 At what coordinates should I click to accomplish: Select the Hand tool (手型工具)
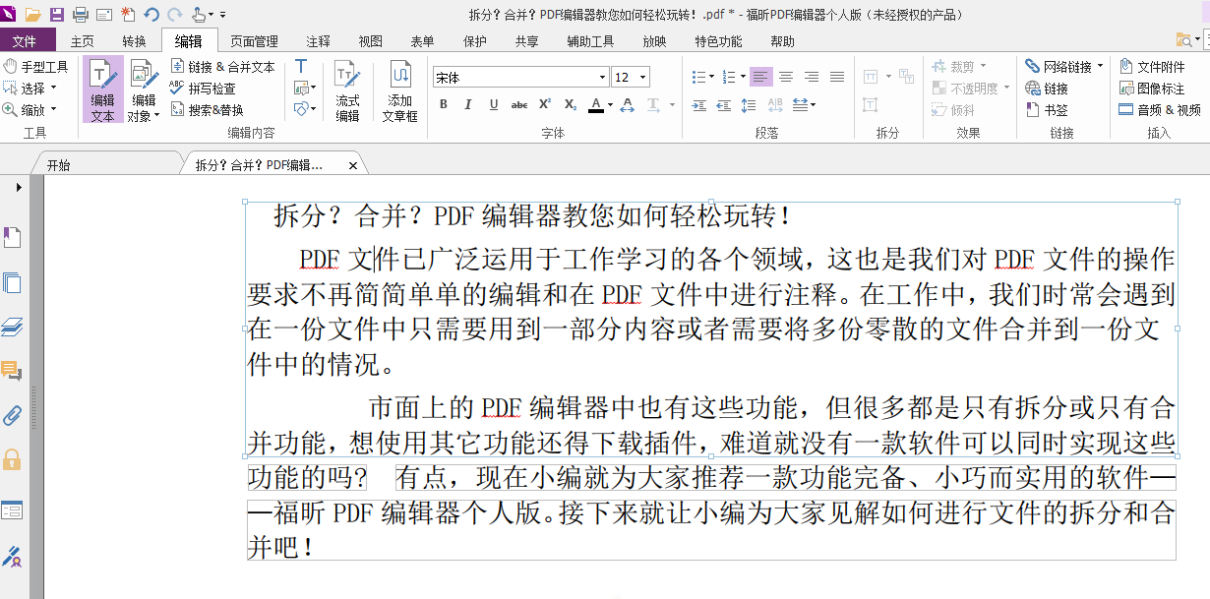click(x=36, y=67)
